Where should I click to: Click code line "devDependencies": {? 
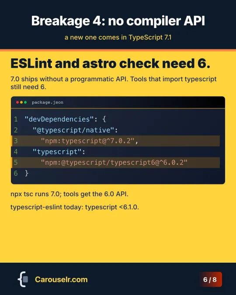tap(65, 119)
